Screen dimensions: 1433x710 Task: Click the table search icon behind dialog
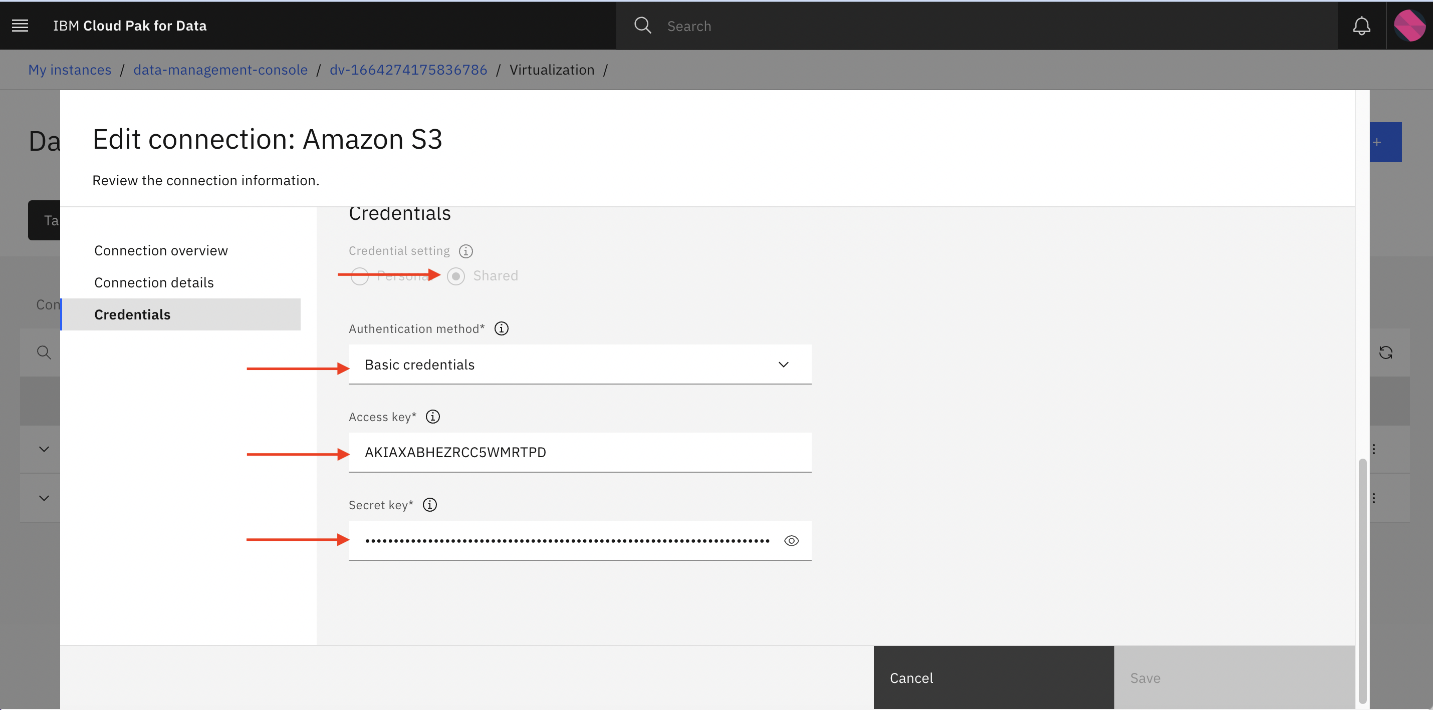pos(44,352)
